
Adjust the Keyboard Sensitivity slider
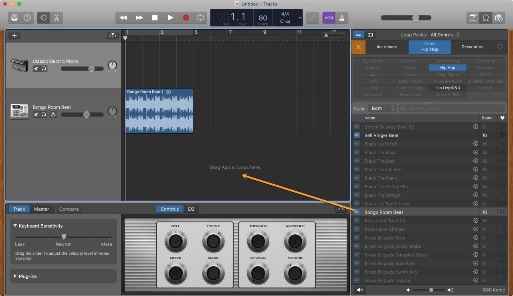[64, 237]
